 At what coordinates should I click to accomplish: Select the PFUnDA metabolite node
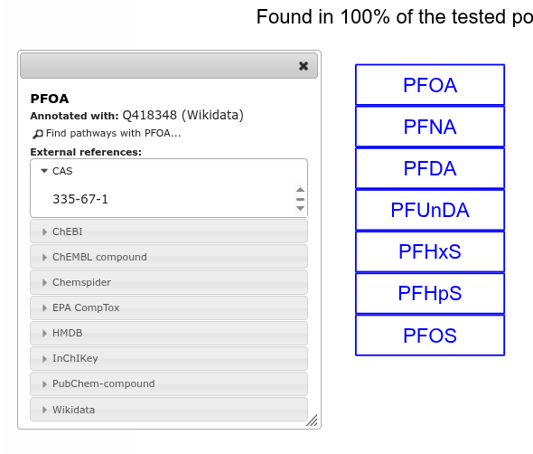click(430, 210)
